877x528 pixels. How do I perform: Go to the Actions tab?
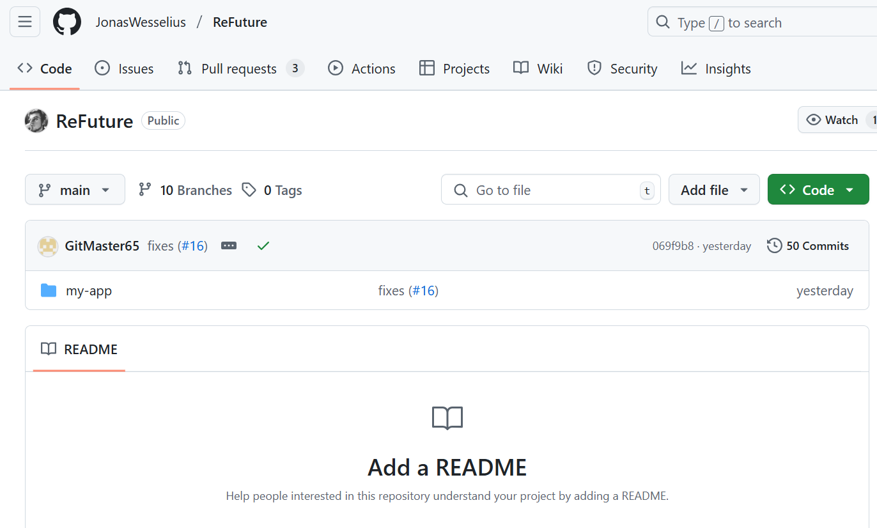pos(362,68)
